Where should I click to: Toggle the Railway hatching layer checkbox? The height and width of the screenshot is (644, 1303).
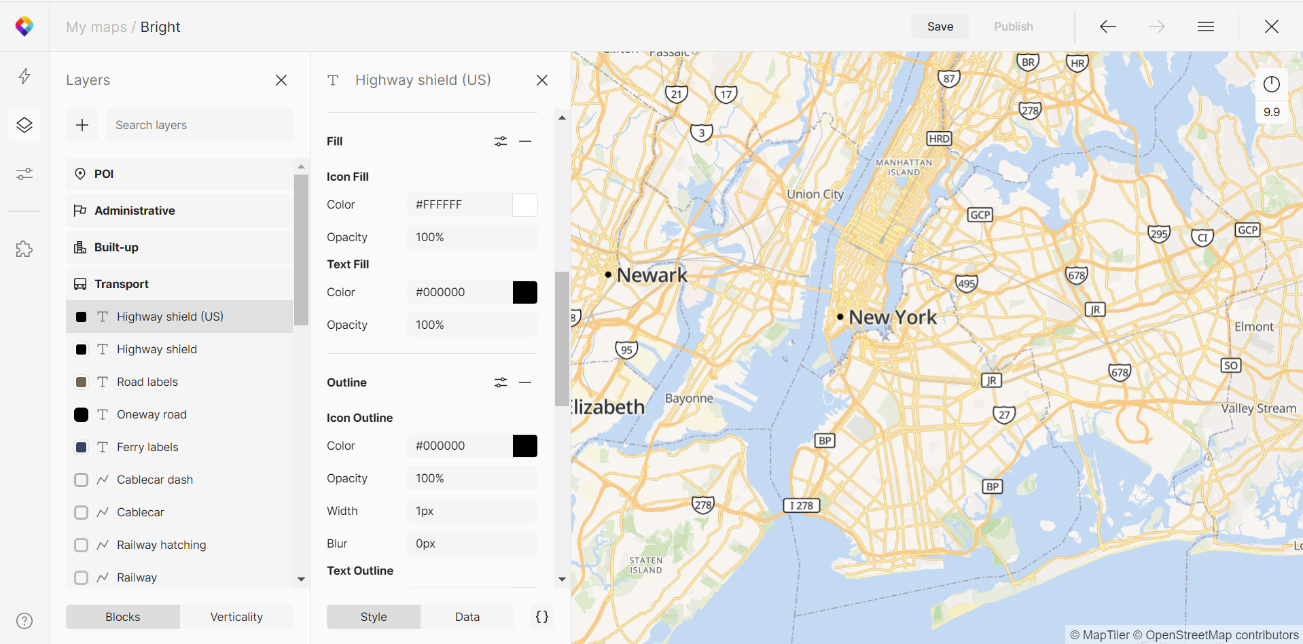(82, 545)
